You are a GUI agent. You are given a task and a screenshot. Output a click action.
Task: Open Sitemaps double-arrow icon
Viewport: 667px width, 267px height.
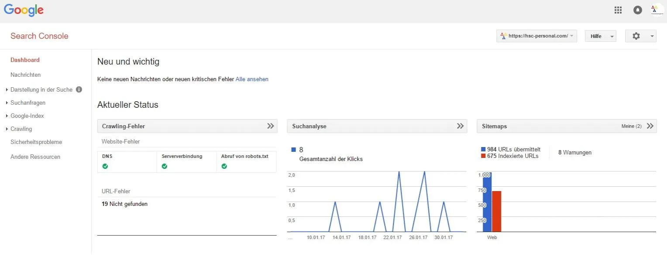650,126
